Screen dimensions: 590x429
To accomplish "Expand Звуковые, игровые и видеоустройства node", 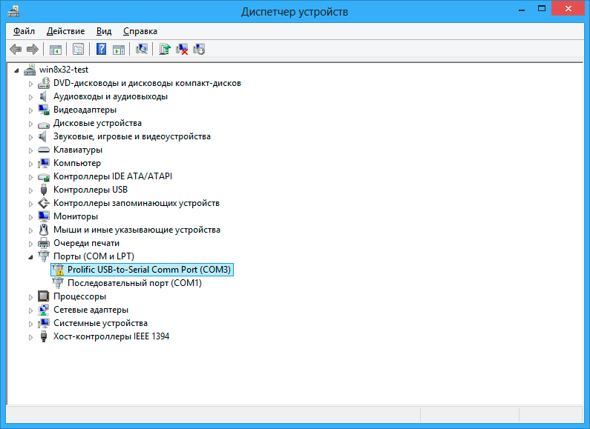I will [31, 137].
